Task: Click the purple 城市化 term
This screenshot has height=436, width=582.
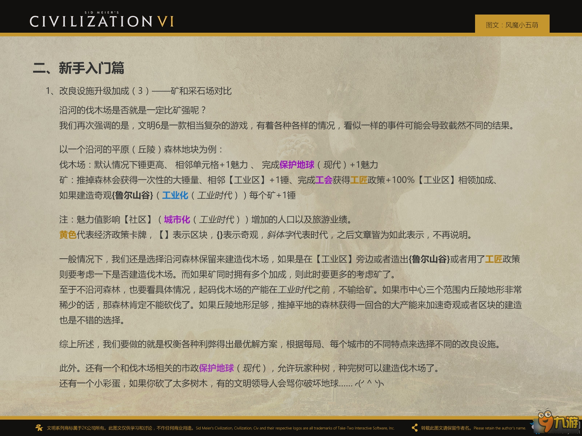Action: 177,219
